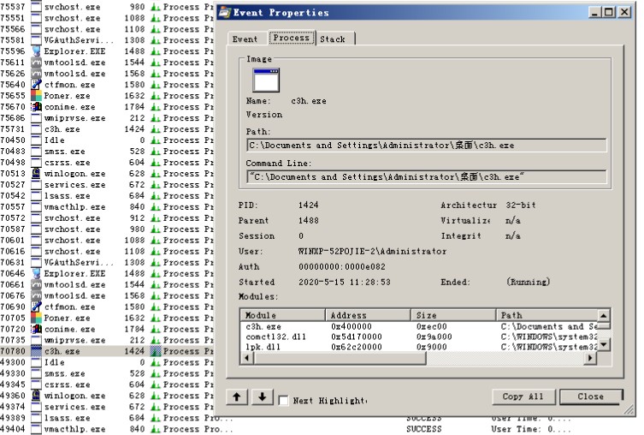The width and height of the screenshot is (644, 435).
Task: Click the modules list scroll-down arrow
Action: point(604,345)
